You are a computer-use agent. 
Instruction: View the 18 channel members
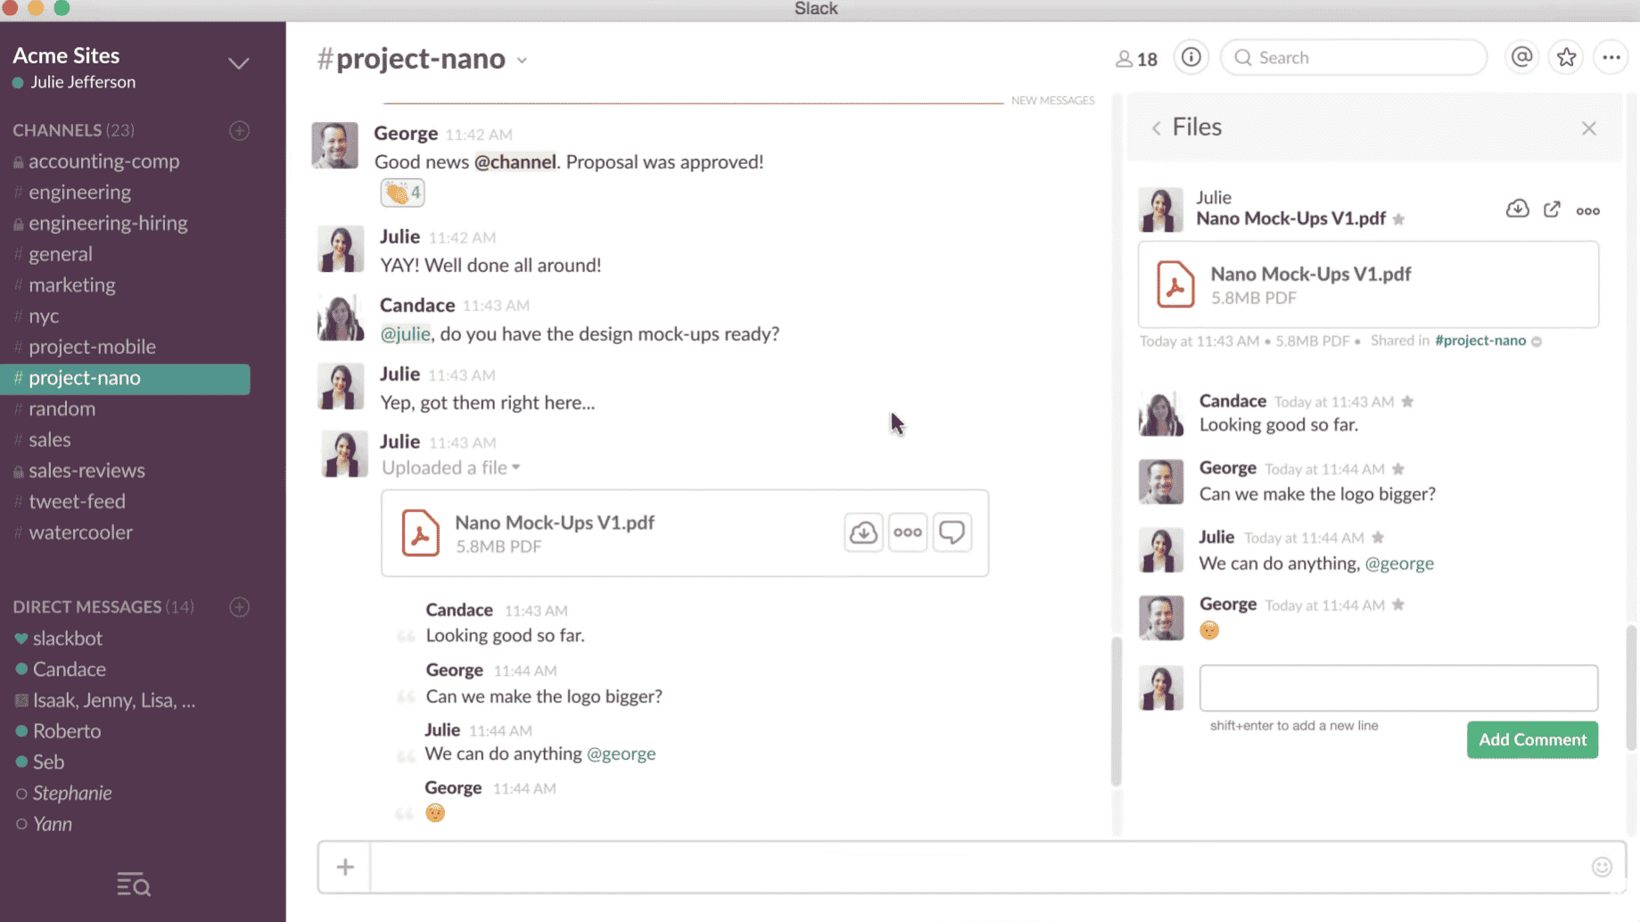[x=1136, y=59]
